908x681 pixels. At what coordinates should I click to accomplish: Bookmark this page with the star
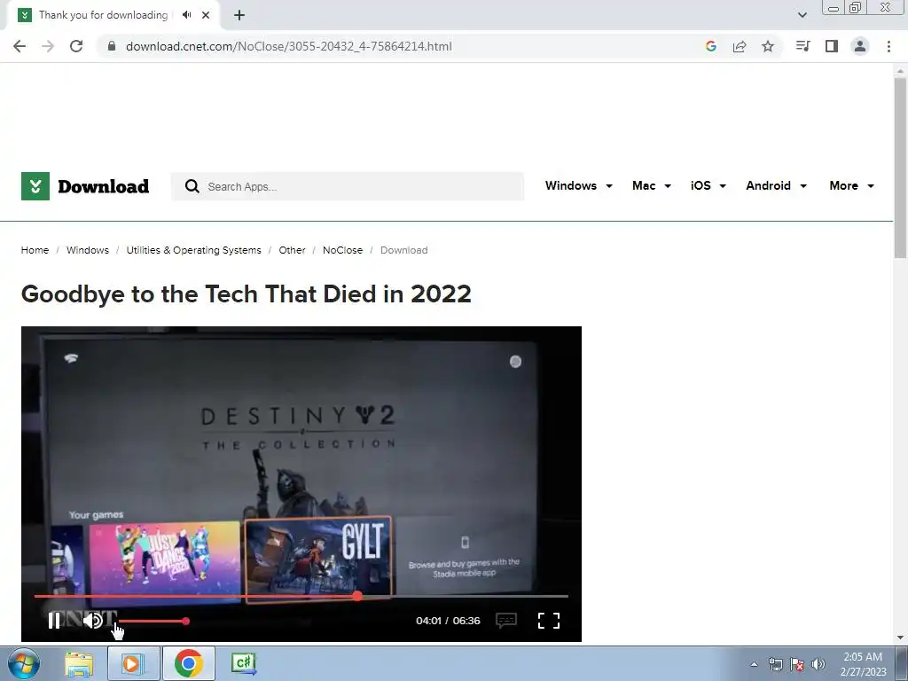pos(768,46)
